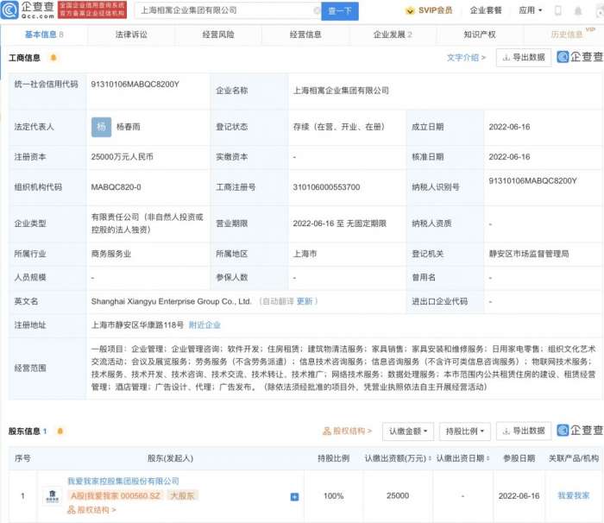Click the orange bell icon beside 工商信息

pyautogui.click(x=53, y=58)
